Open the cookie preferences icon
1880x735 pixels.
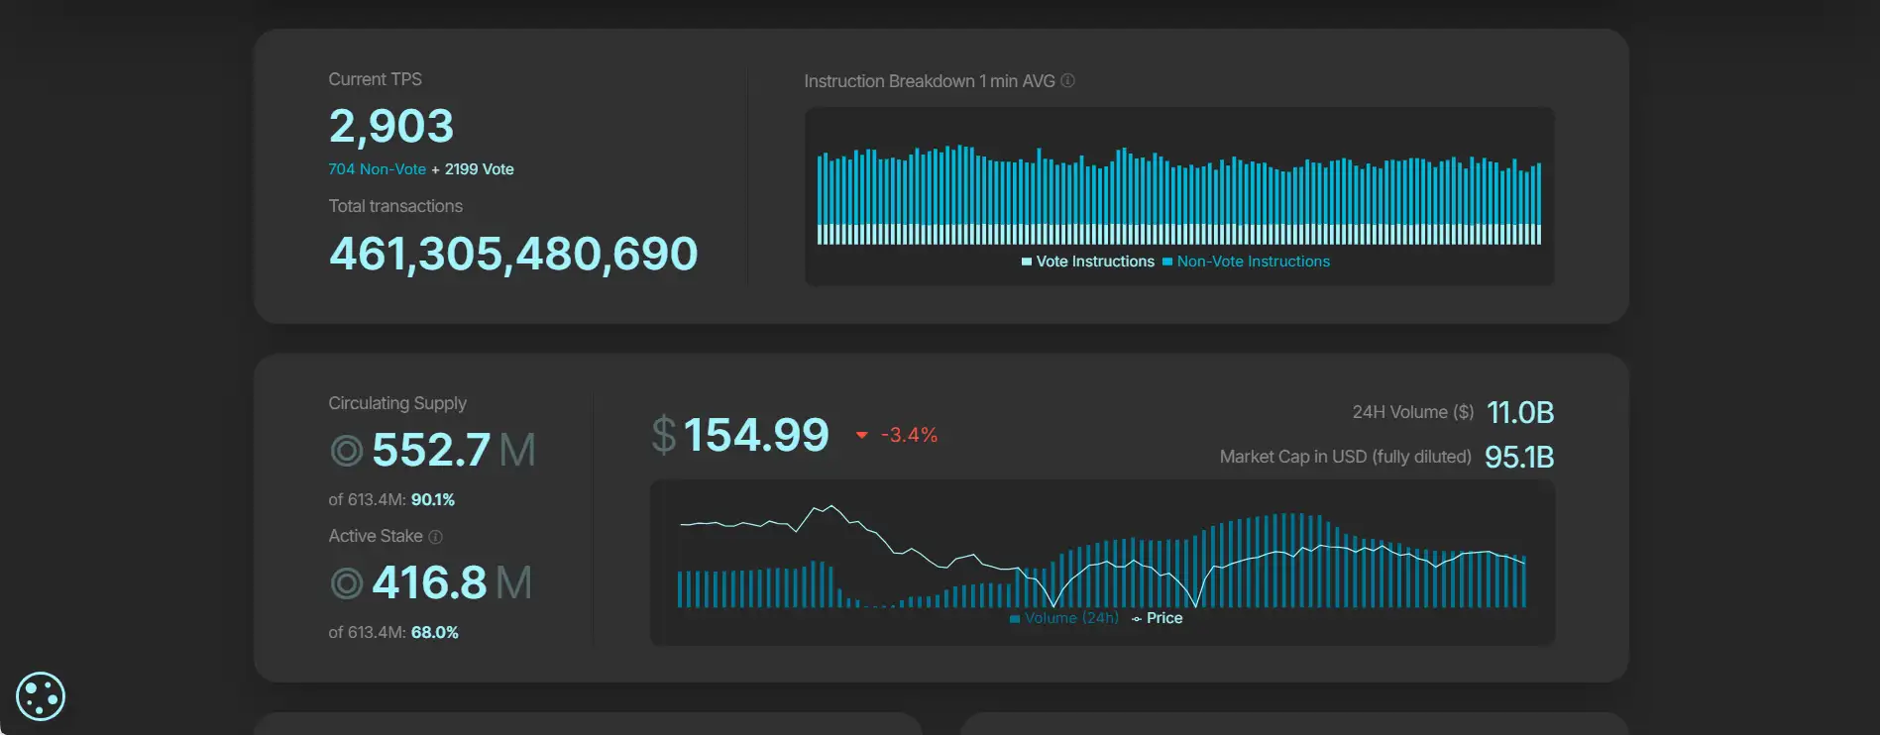[41, 696]
